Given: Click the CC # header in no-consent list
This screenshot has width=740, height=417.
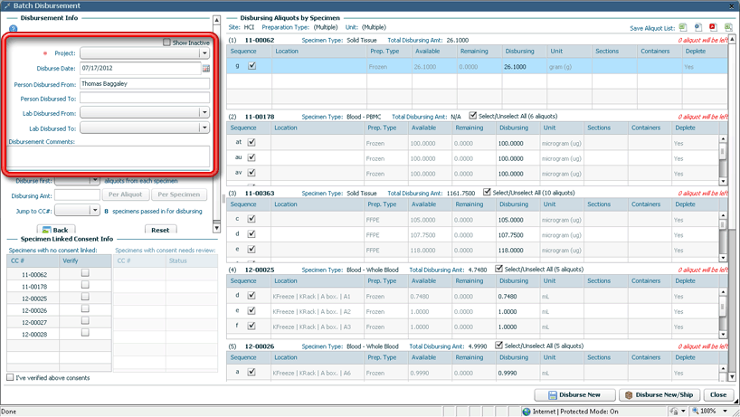Looking at the screenshot, I should (x=33, y=261).
